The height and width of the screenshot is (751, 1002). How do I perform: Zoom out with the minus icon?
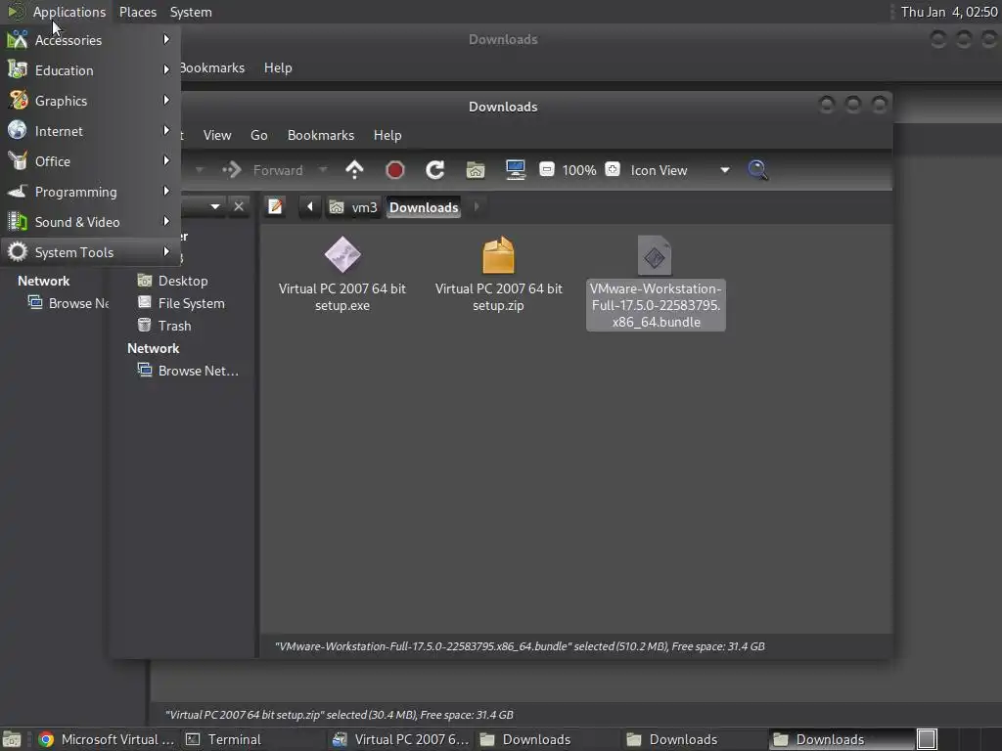[546, 169]
